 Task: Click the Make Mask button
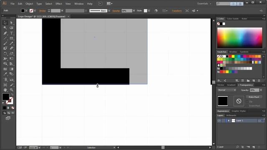(x=254, y=97)
